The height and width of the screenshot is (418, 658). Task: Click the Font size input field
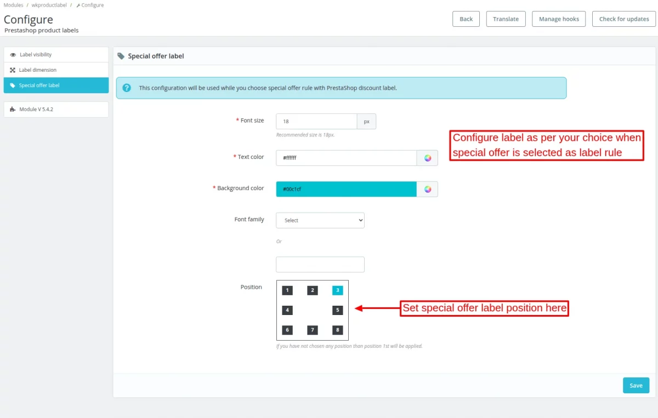(316, 121)
